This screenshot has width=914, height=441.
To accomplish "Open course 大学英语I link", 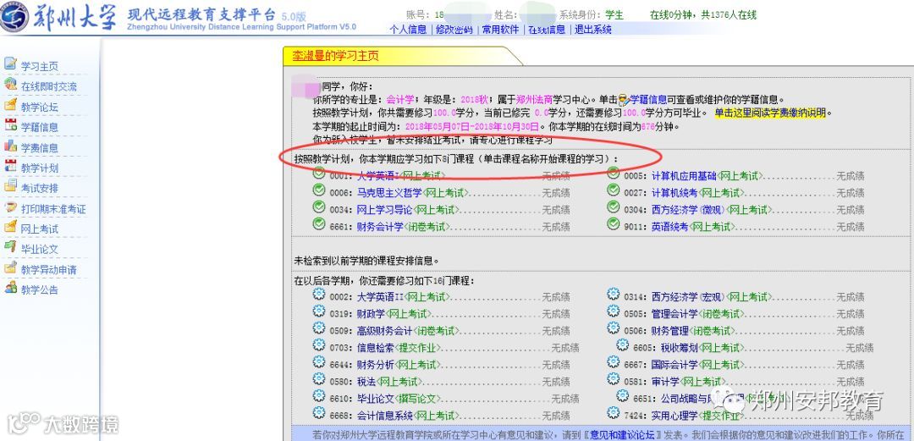I will click(376, 175).
